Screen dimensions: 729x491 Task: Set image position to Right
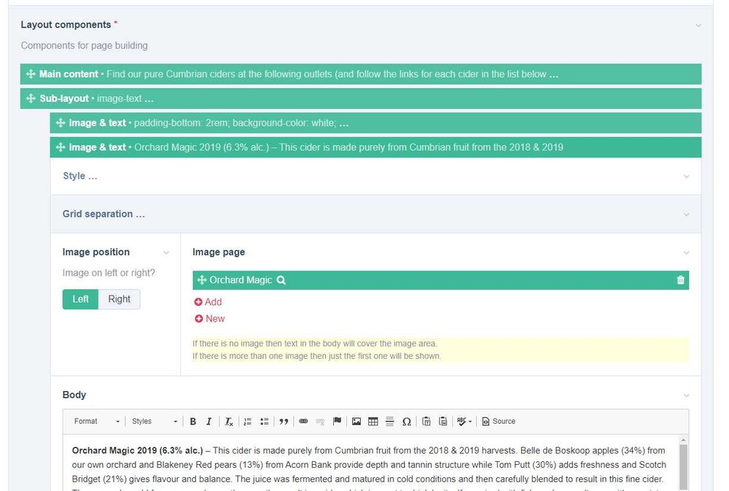119,299
